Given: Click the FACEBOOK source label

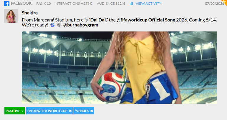Looking at the screenshot, I should [x=21, y=4].
